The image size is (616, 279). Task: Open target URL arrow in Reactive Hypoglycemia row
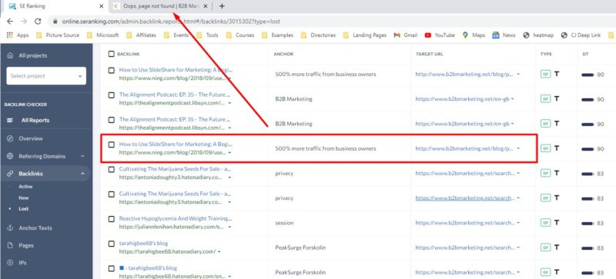click(x=518, y=223)
